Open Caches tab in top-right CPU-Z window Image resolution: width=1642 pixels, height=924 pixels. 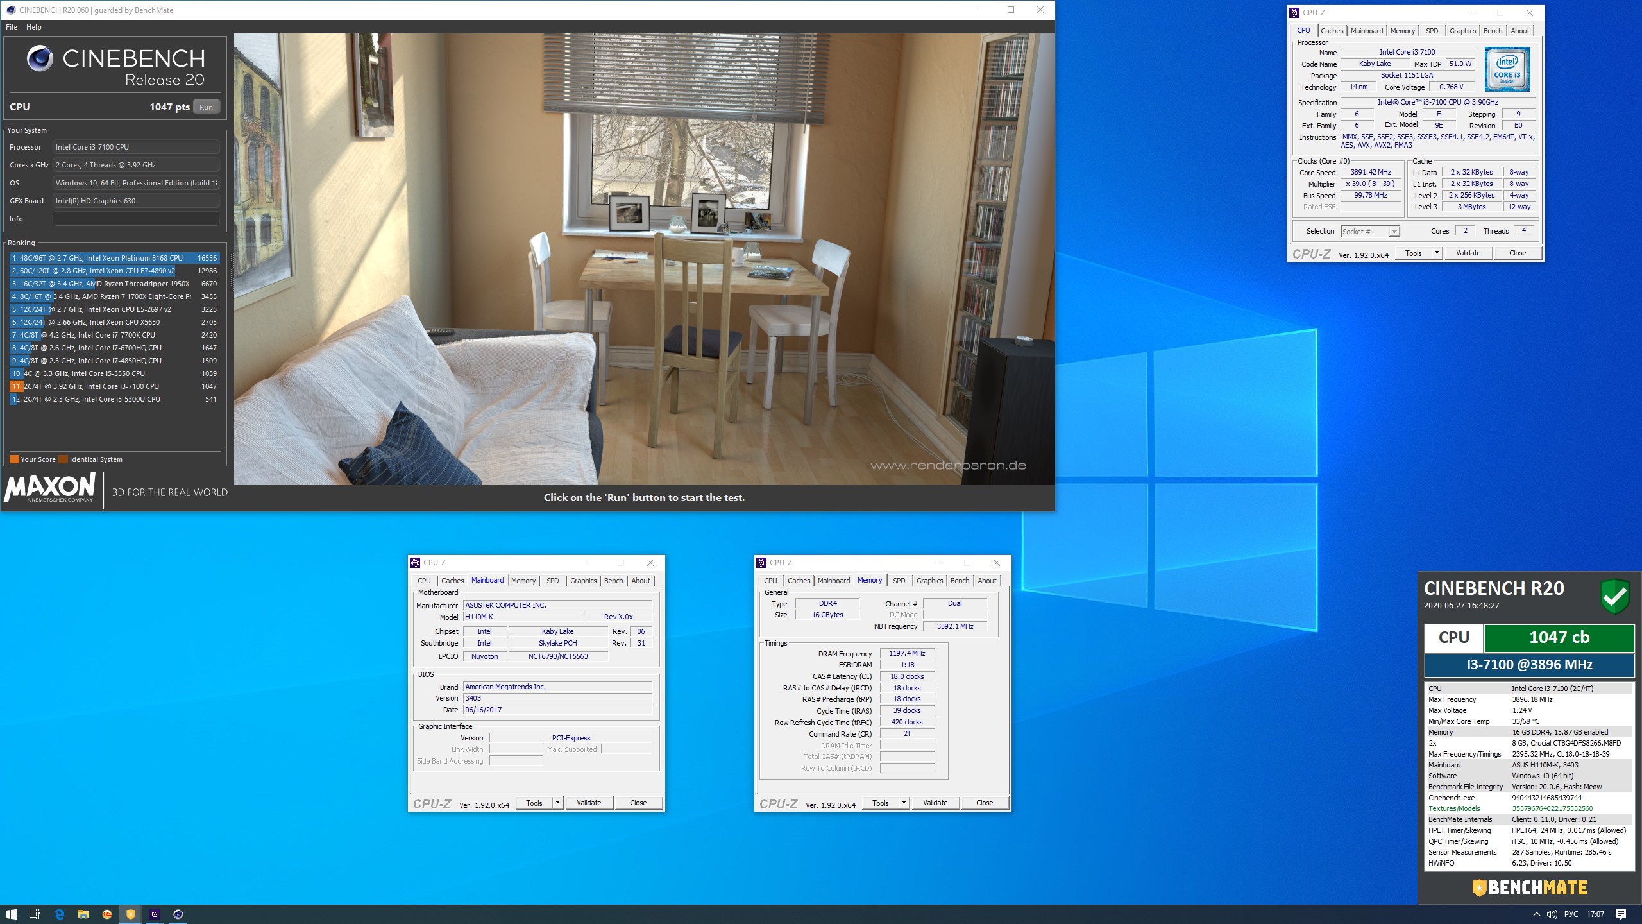click(x=1332, y=31)
